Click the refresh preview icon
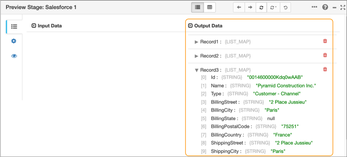The image size is (347, 157). [x=261, y=7]
